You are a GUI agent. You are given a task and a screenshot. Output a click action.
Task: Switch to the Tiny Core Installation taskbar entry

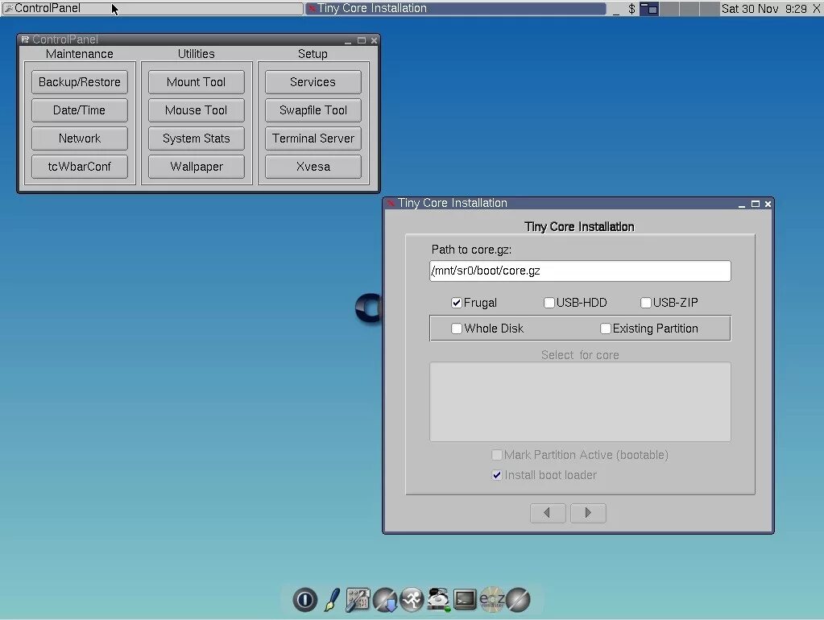[455, 9]
